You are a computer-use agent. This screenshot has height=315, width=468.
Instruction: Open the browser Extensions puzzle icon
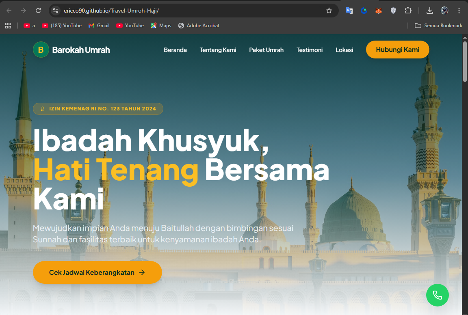point(408,11)
